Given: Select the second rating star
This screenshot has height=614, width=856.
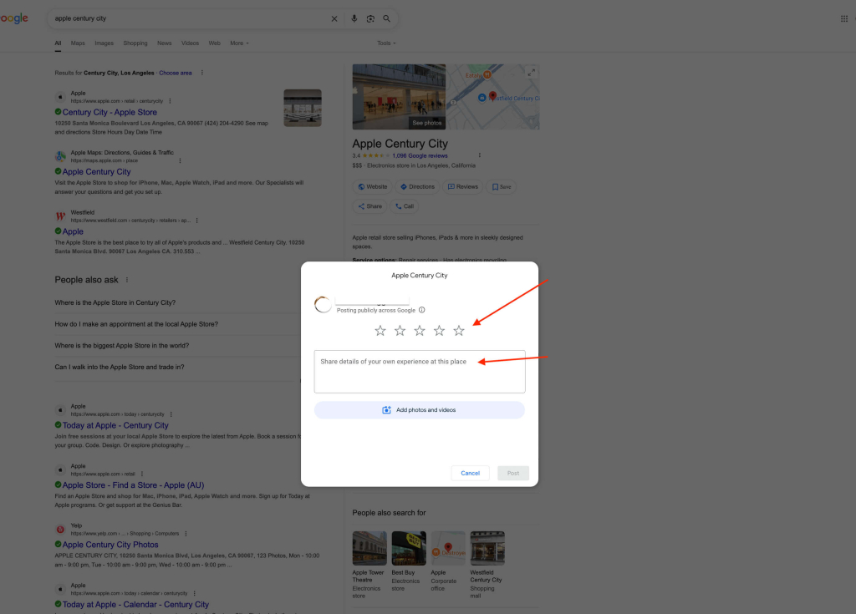Looking at the screenshot, I should 400,331.
